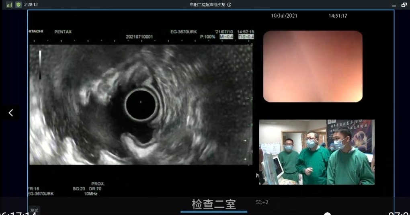Screen dimensions: 410x215
Task: Click the HITACHI logo on the ultrasound
Action: pos(36,31)
